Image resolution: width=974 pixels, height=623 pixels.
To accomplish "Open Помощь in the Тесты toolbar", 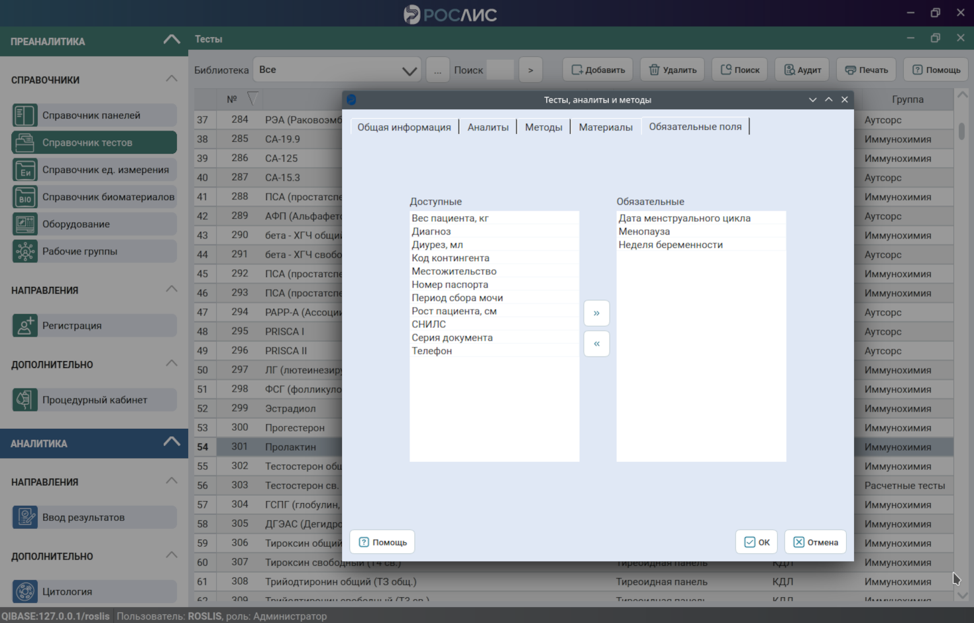I will (x=936, y=70).
